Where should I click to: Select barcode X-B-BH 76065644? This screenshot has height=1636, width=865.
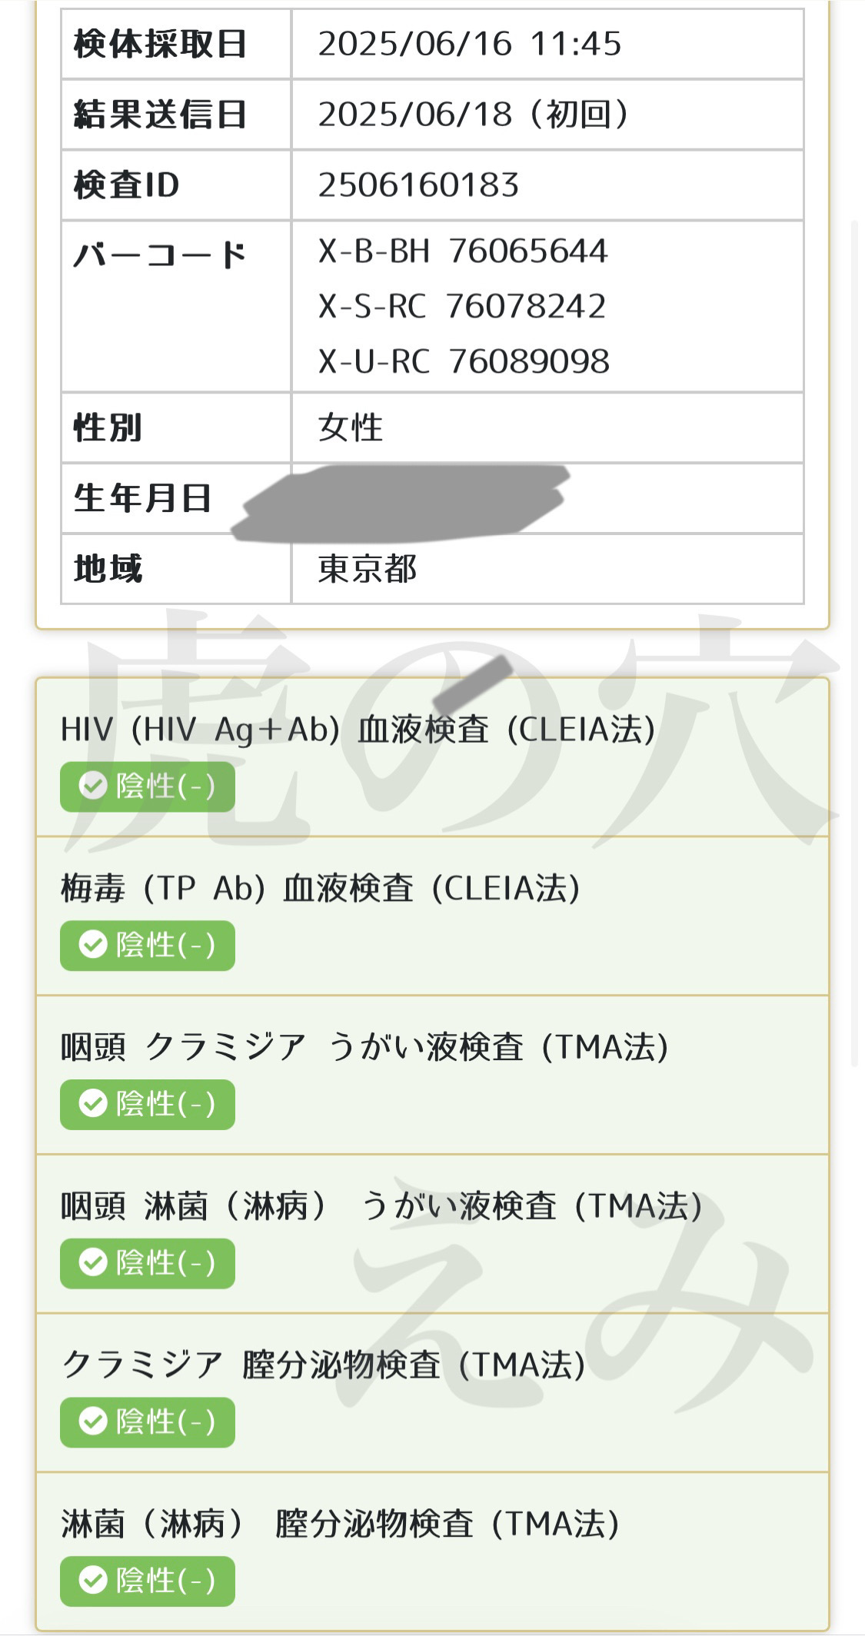click(464, 251)
